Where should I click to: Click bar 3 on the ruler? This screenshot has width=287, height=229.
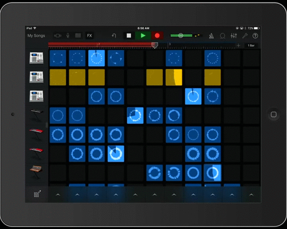(x=170, y=44)
